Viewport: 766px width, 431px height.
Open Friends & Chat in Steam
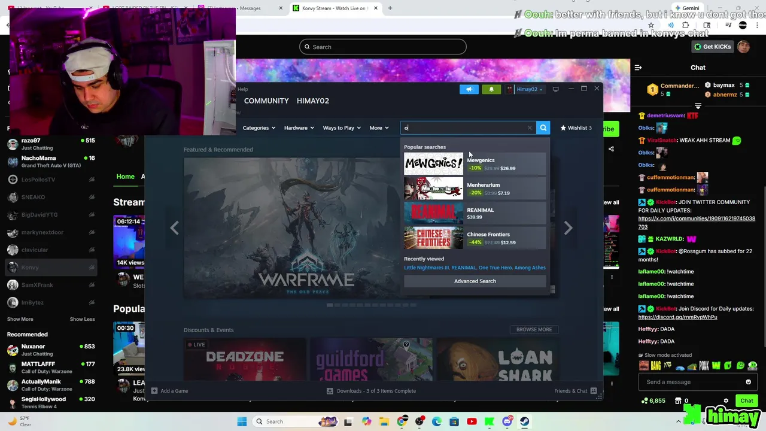tap(576, 391)
